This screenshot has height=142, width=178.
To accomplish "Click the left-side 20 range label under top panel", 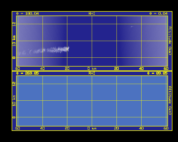I will [67, 69].
